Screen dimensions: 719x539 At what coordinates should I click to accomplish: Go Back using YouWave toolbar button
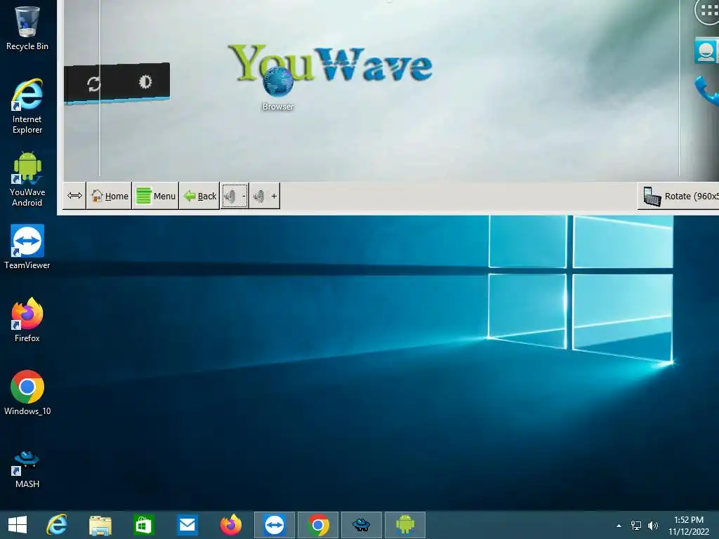point(199,197)
